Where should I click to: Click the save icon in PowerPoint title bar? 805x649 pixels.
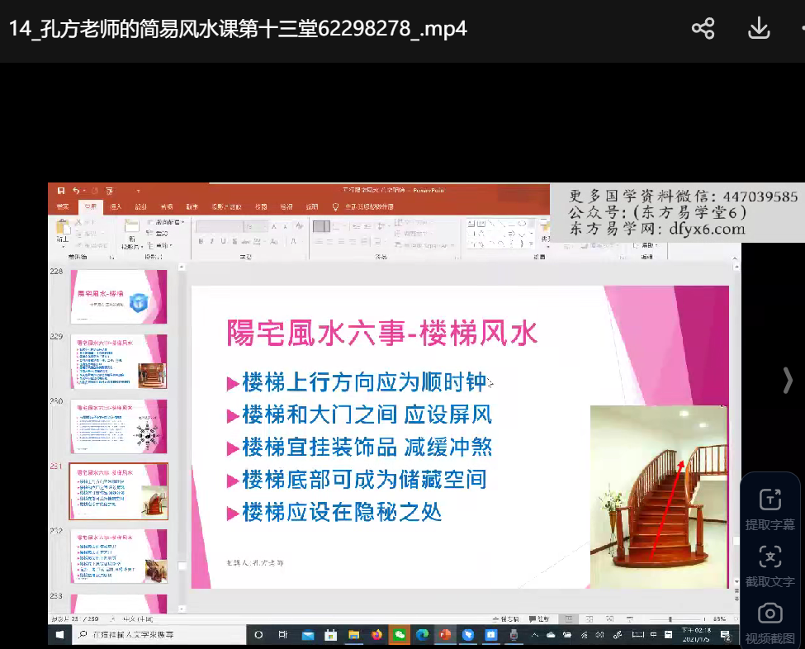[60, 191]
